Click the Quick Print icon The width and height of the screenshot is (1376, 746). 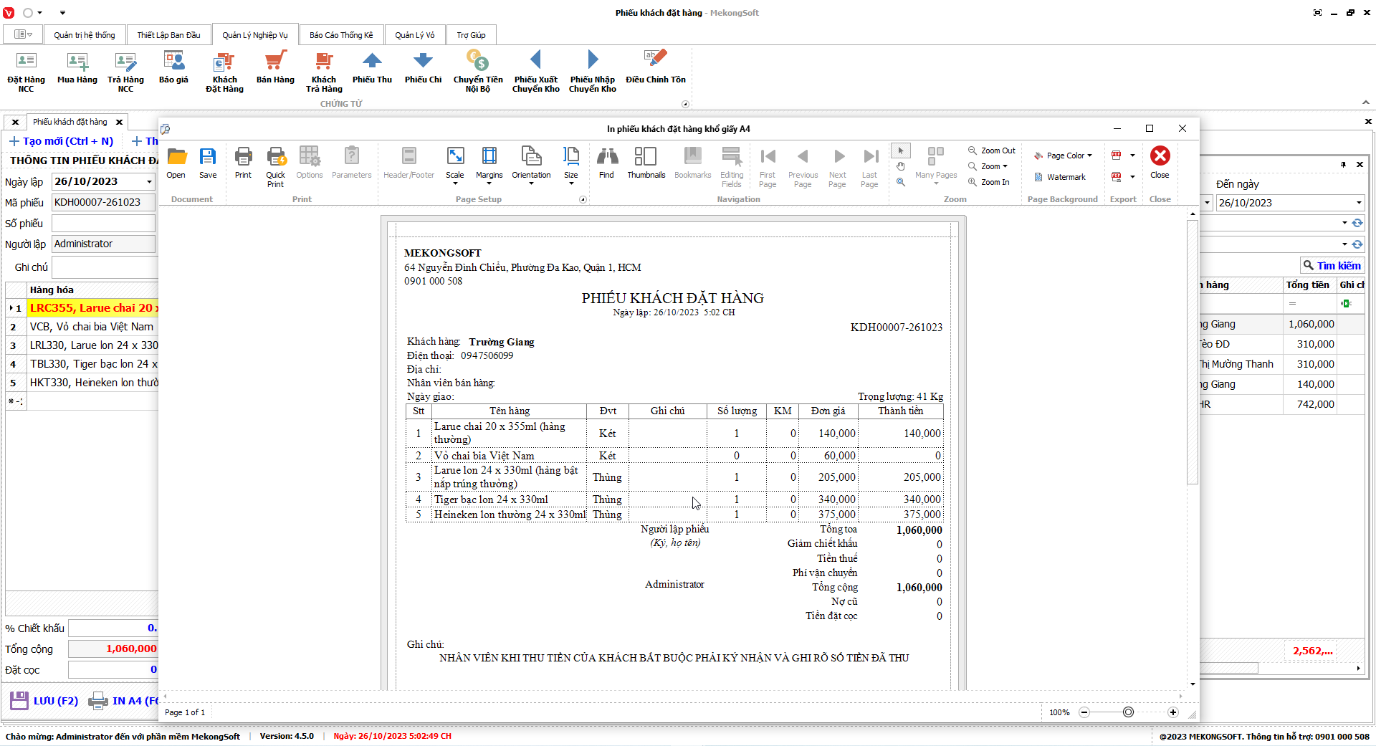point(276,166)
